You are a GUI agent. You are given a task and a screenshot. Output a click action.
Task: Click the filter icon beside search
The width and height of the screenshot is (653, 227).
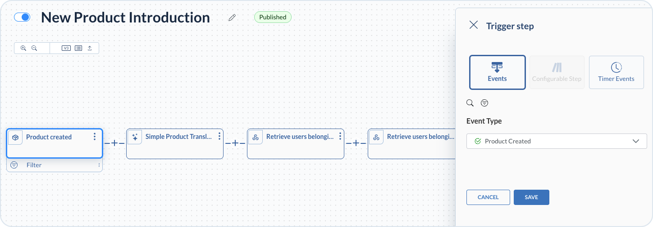484,103
